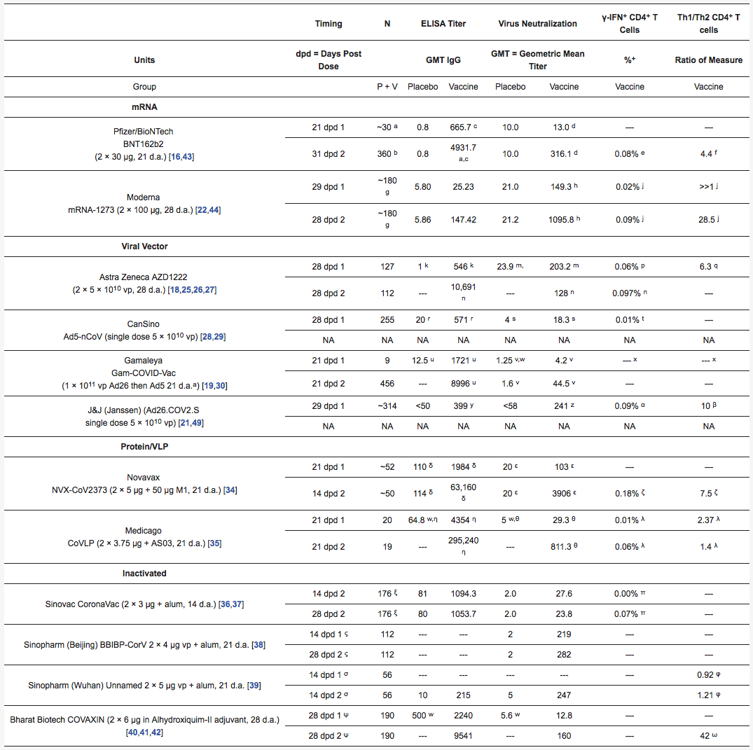Click Astra Zeneca neutralization value 203.2
Screen dimensions: 753x750
(560, 267)
